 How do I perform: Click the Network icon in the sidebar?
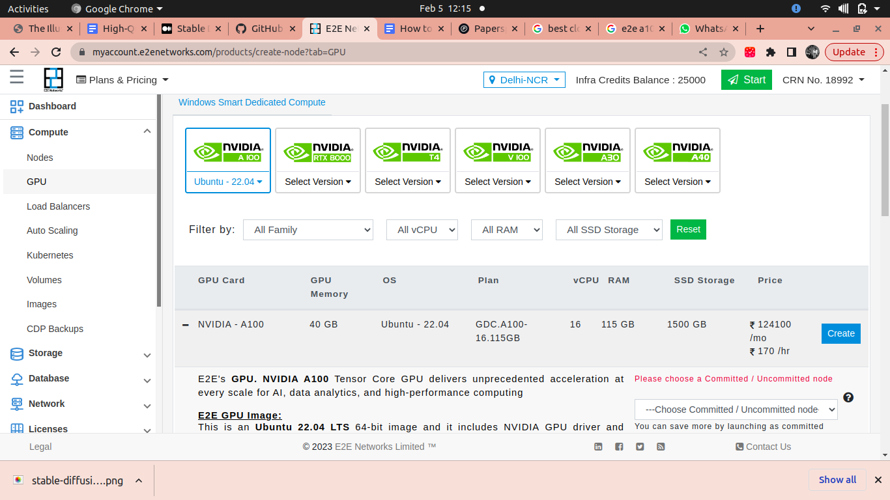(17, 404)
